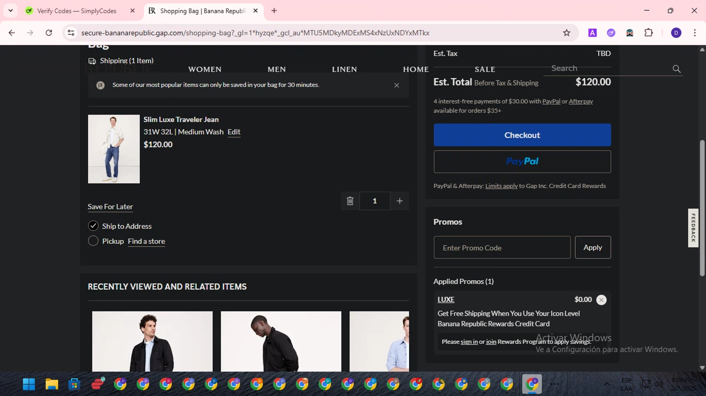Open the Chrome three-dot menu
Image resolution: width=706 pixels, height=396 pixels.
click(695, 32)
